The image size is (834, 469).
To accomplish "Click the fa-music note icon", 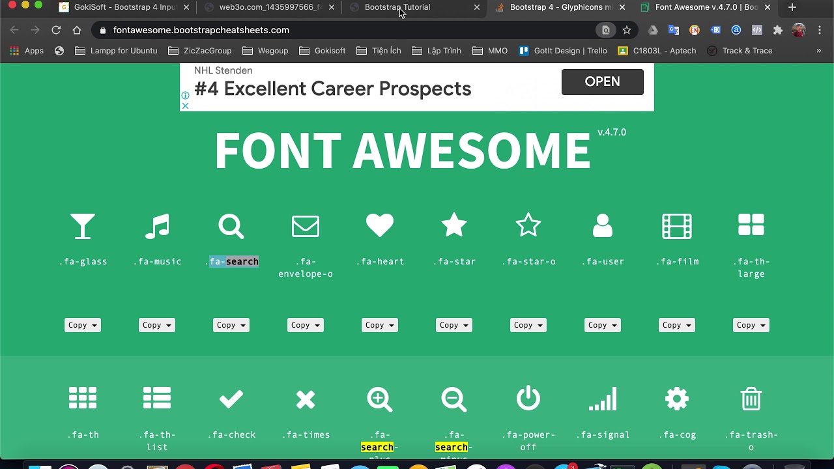I will point(157,226).
